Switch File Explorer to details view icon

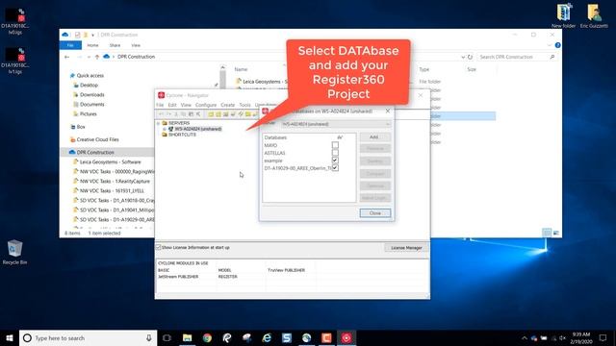click(547, 233)
